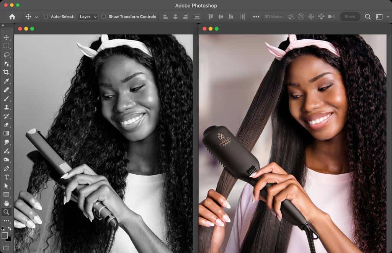
Task: Go to the Home screen icon
Action: 12,17
